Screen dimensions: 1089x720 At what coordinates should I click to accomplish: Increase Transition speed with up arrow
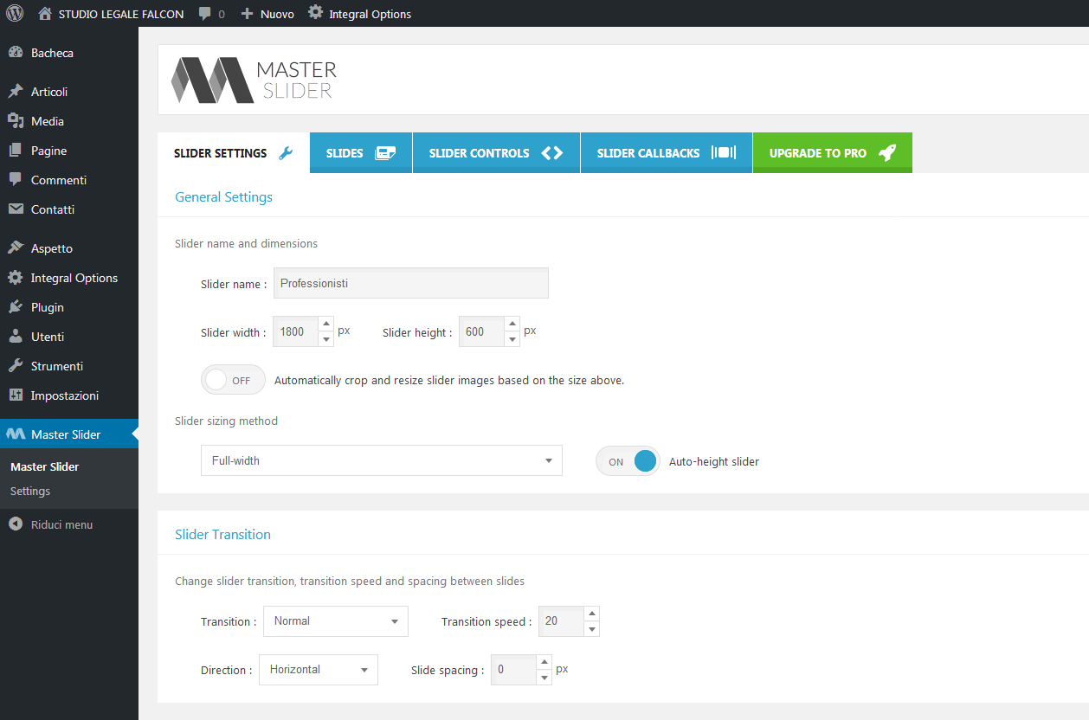[592, 614]
